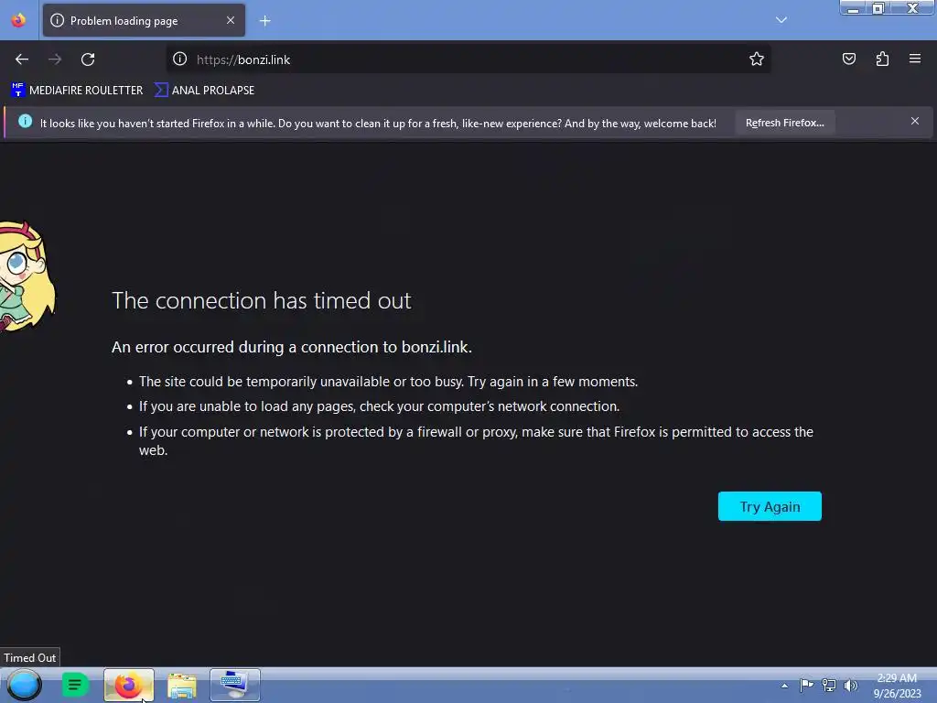Screen dimensions: 937x703
Task: Click the Firefox taskbar button
Action: [x=128, y=685]
